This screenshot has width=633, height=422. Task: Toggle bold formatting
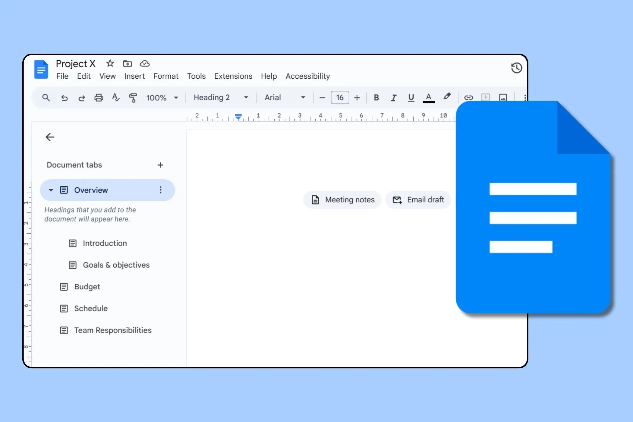coord(376,98)
